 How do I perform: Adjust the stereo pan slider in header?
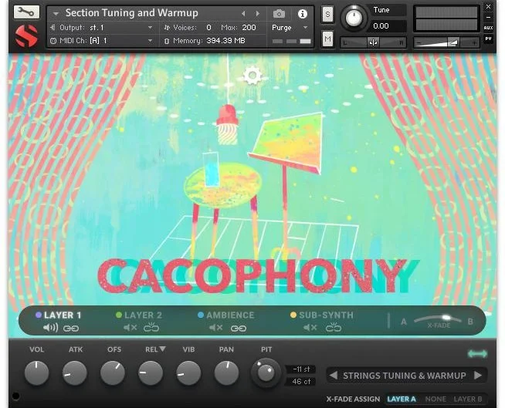coord(374,42)
